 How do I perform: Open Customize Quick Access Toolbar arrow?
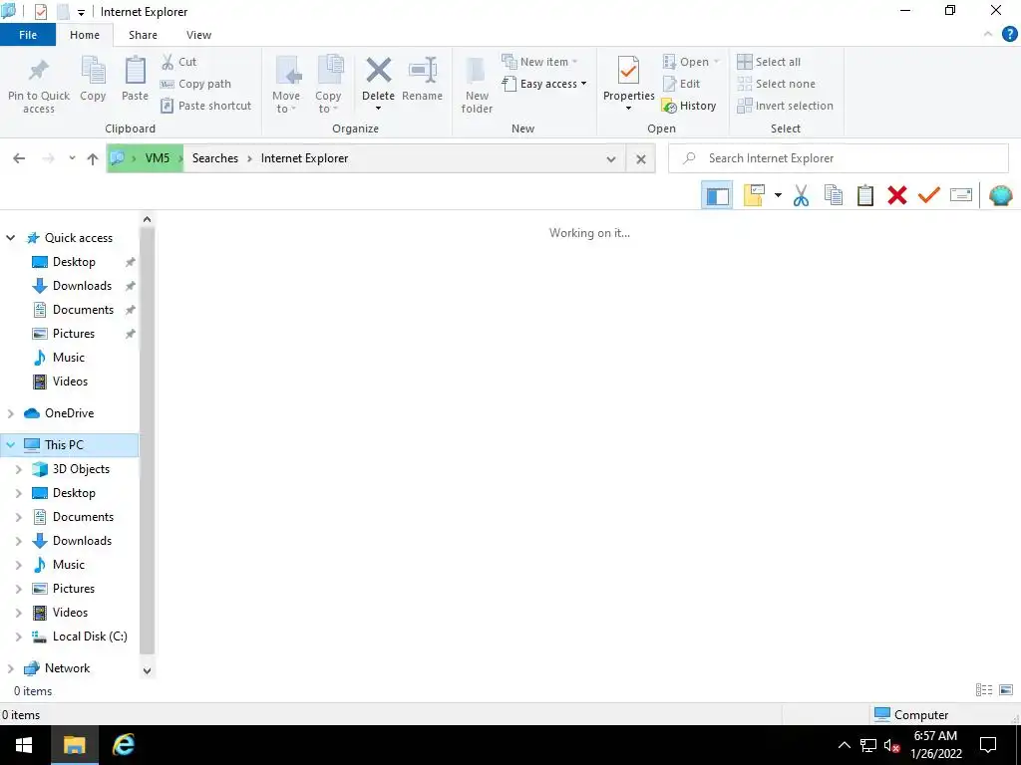tap(81, 12)
